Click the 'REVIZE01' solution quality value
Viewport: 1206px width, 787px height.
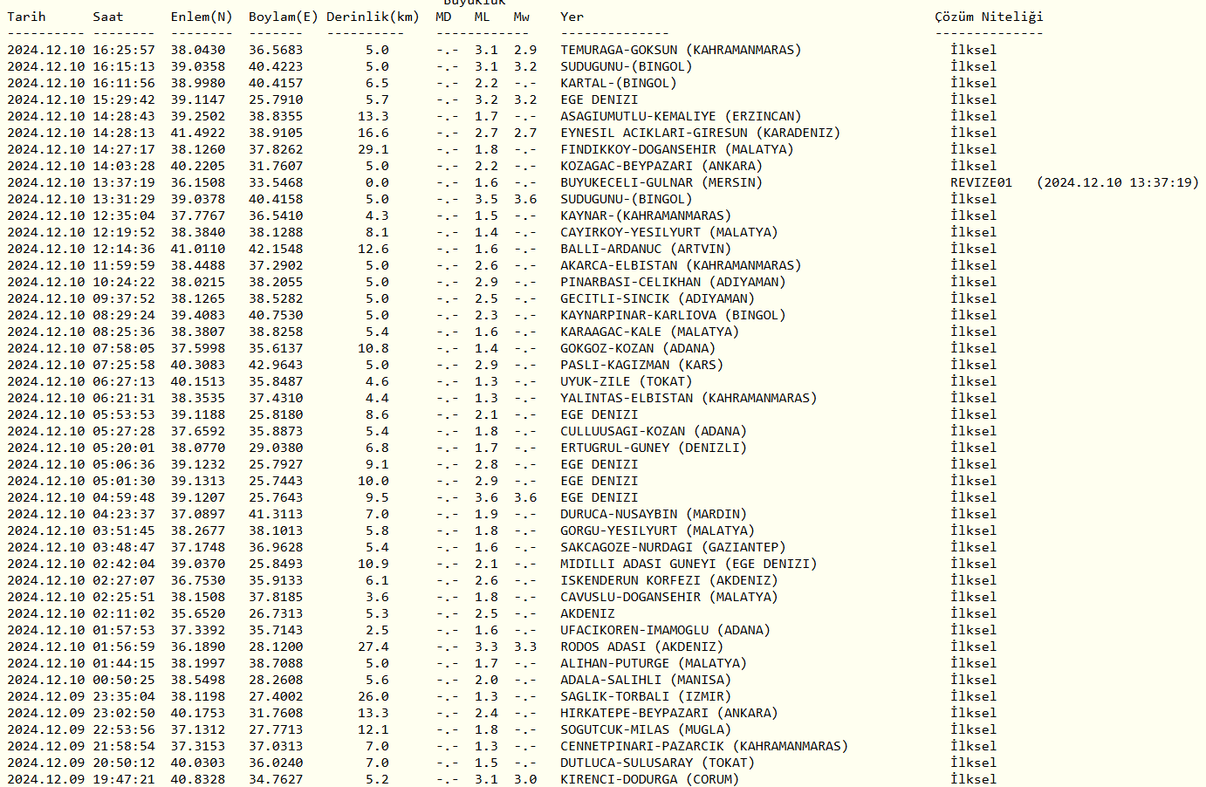coord(981,182)
